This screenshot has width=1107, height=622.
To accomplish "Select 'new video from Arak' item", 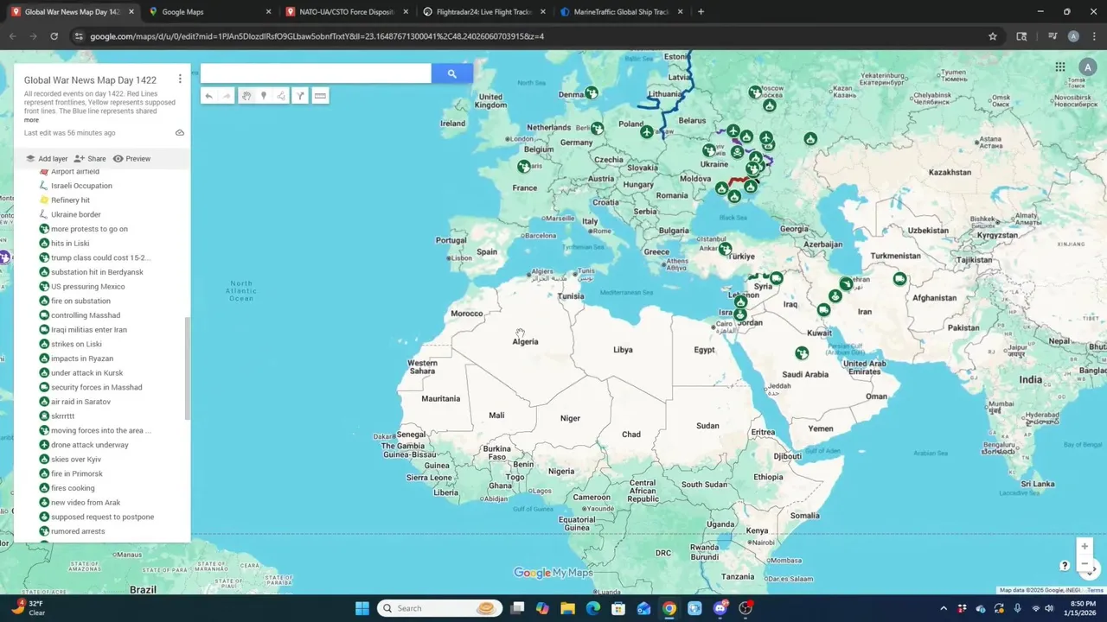I will [86, 503].
